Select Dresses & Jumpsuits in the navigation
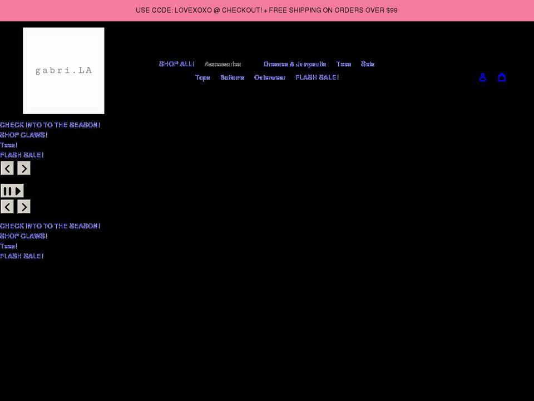 295,64
